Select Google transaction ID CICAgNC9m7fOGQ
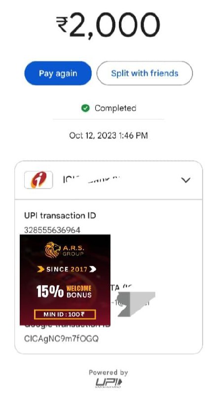This screenshot has height=395, width=217. click(x=62, y=338)
